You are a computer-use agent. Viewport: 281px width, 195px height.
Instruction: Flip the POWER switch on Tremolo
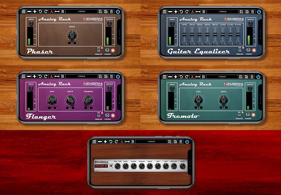(x=248, y=114)
